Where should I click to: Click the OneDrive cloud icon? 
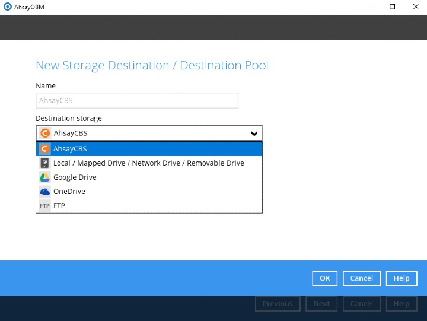(x=44, y=192)
